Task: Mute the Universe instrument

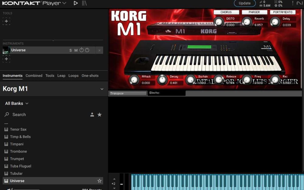Action: (76, 50)
